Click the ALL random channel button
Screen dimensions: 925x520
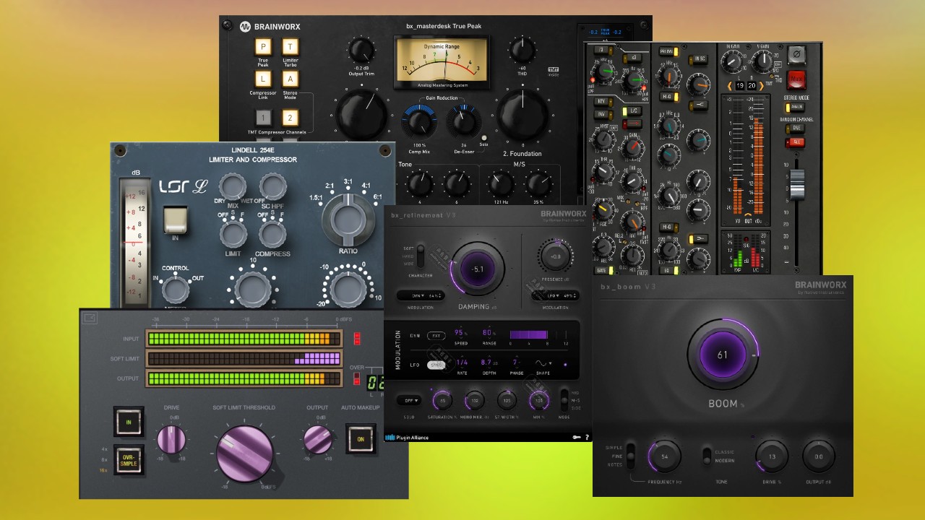[796, 142]
